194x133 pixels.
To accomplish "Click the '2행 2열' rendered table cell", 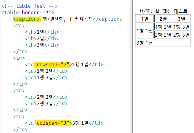I will pos(163,35).
